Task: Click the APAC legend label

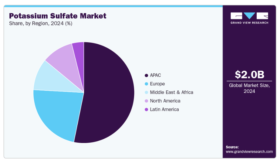Action: [155, 75]
